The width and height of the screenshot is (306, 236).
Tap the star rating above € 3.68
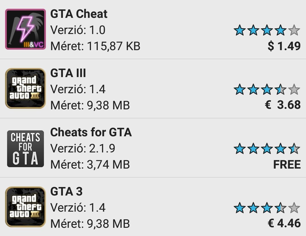pyautogui.click(x=267, y=90)
